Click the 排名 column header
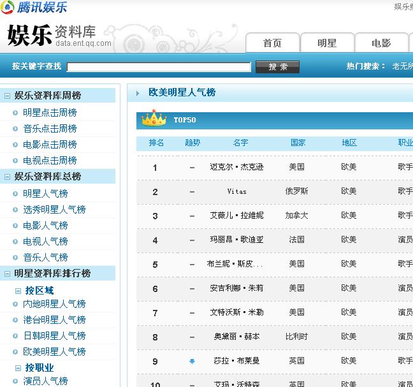 pos(156,143)
